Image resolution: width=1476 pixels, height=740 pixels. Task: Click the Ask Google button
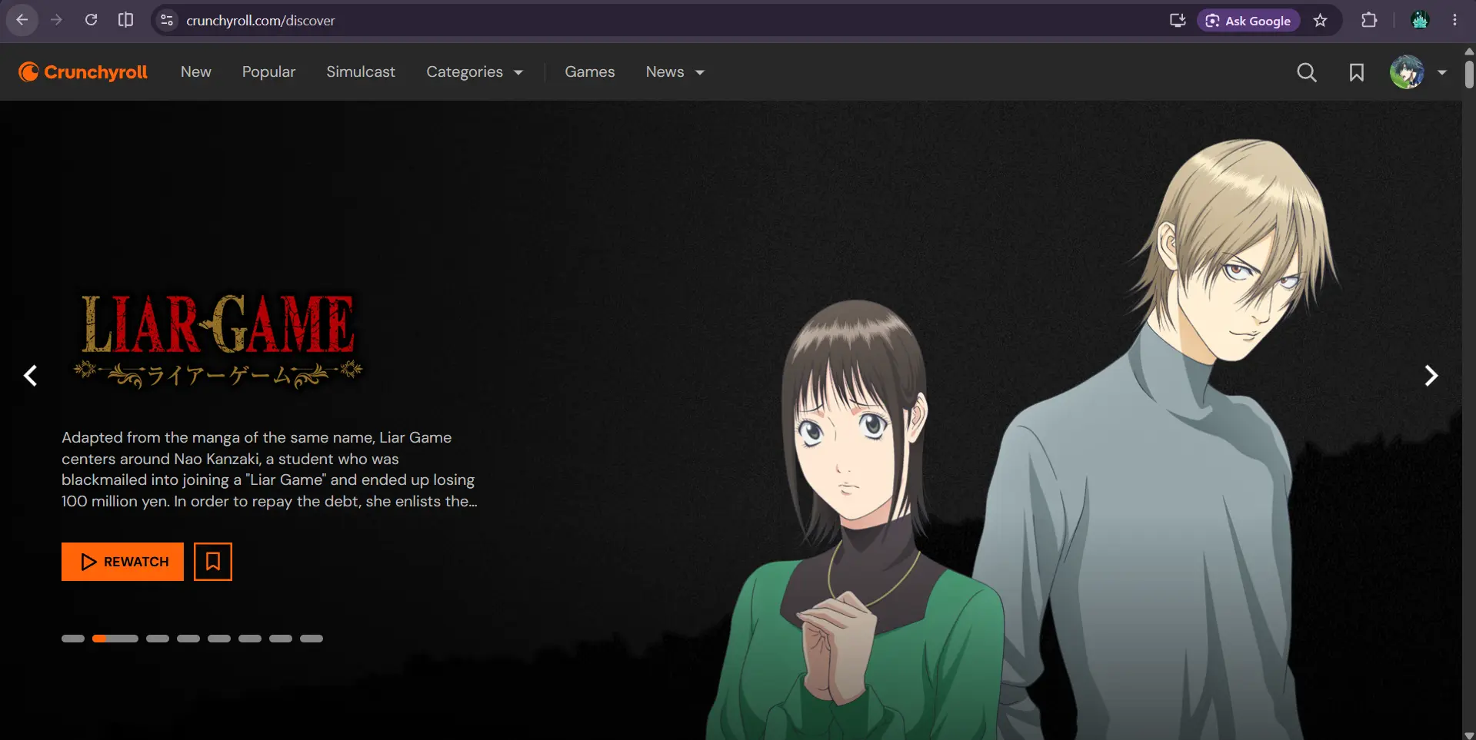[1248, 21]
